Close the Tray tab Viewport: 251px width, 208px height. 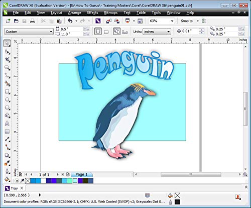tap(22, 188)
